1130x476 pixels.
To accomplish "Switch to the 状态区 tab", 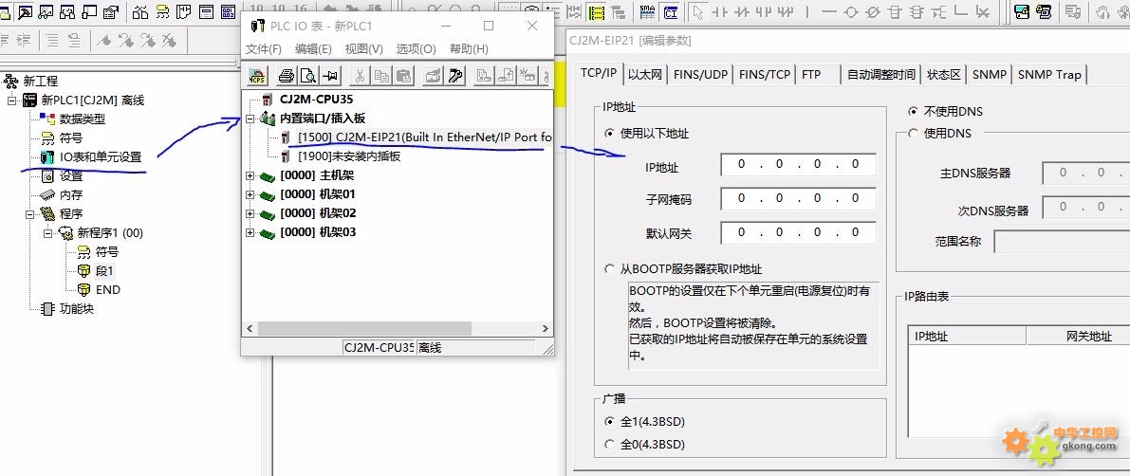I will tap(943, 75).
